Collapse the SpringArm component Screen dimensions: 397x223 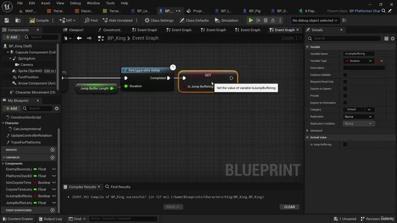(x=11, y=58)
